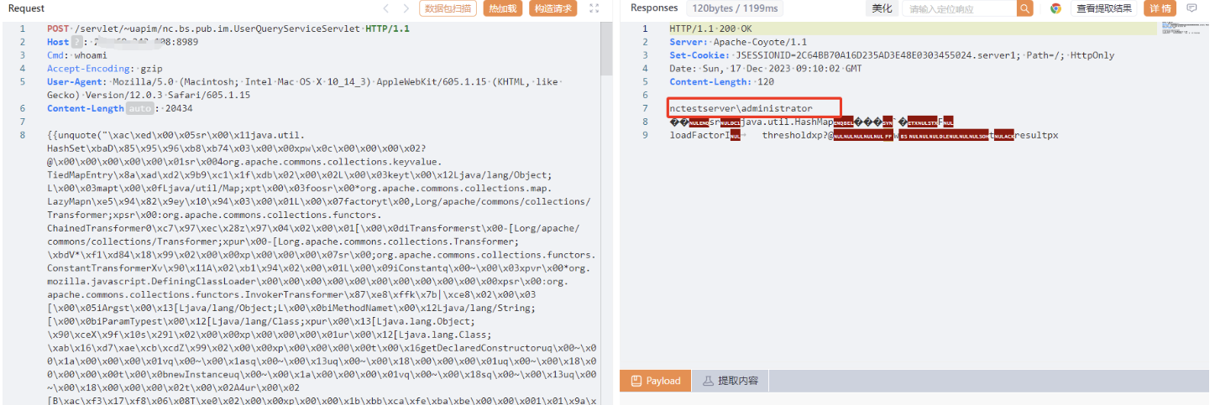
Task: Click the Request editor vertical scrollbar
Action: tap(606, 50)
